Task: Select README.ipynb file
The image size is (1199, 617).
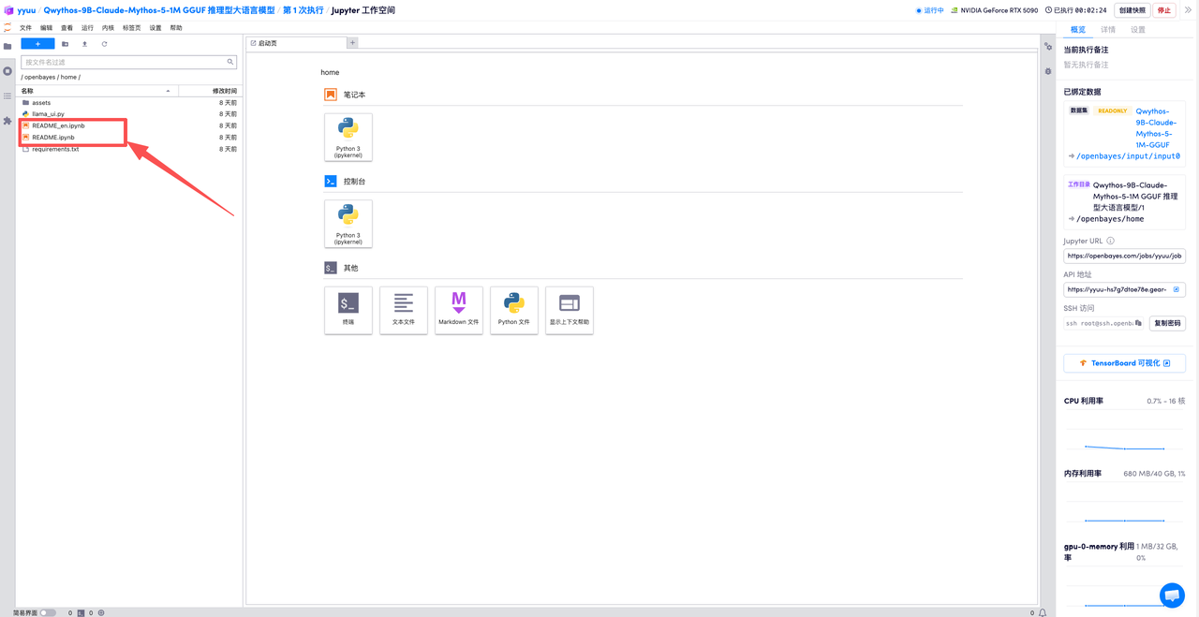Action: coord(129,138)
